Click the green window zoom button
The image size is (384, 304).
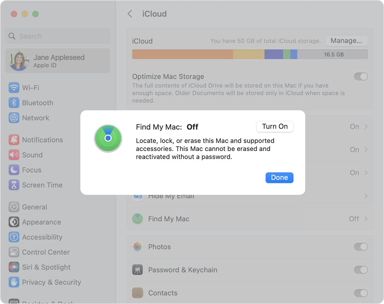pyautogui.click(x=36, y=14)
